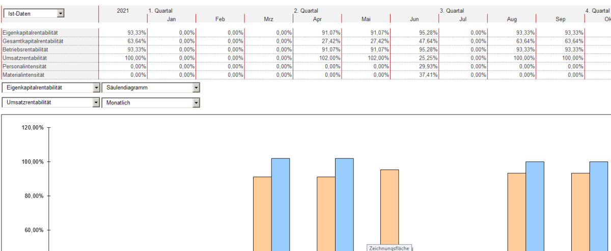Select the 2021 year column header
This screenshot has height=251, width=611.
(x=123, y=10)
